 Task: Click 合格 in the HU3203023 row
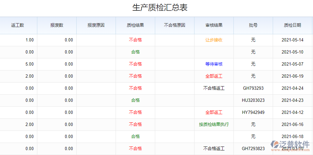135,100
